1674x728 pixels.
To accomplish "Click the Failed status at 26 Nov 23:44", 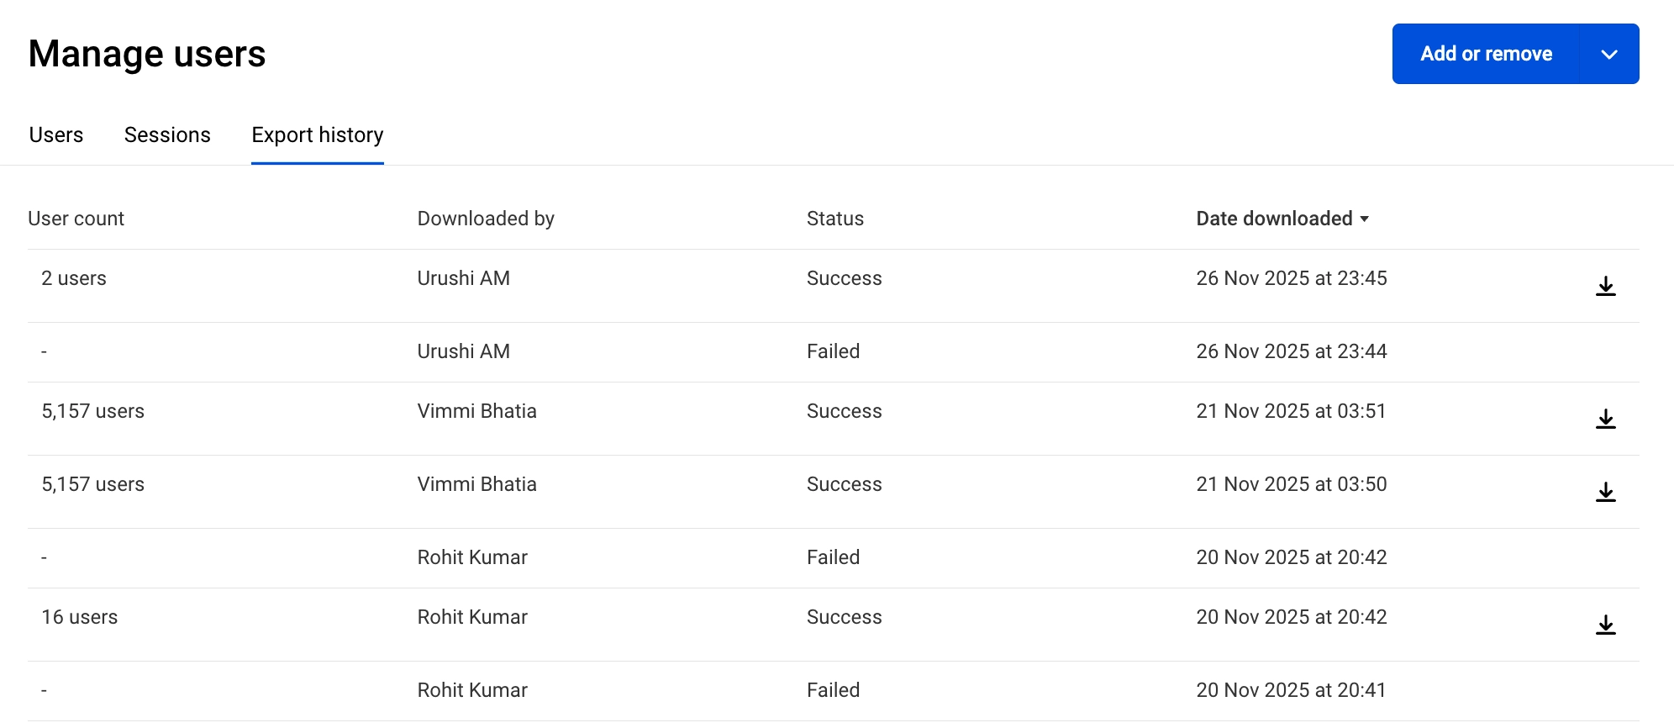I will (833, 351).
